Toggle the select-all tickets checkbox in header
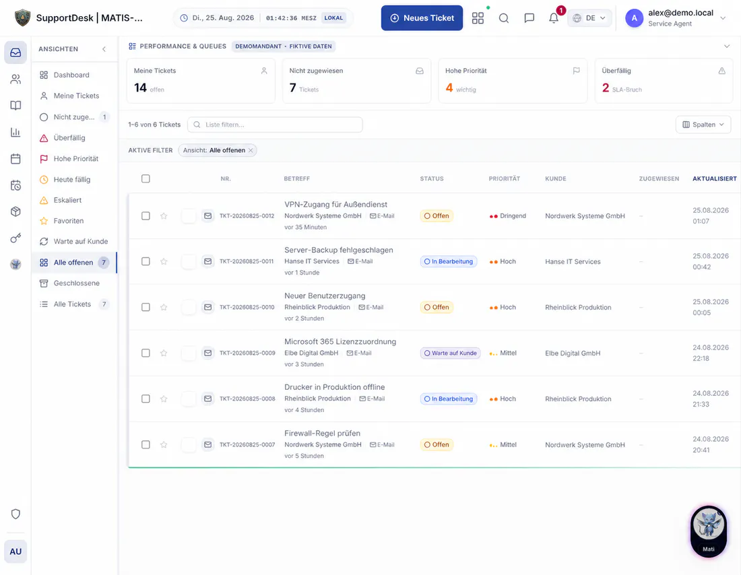Screen dimensions: 741x575 click(146, 178)
